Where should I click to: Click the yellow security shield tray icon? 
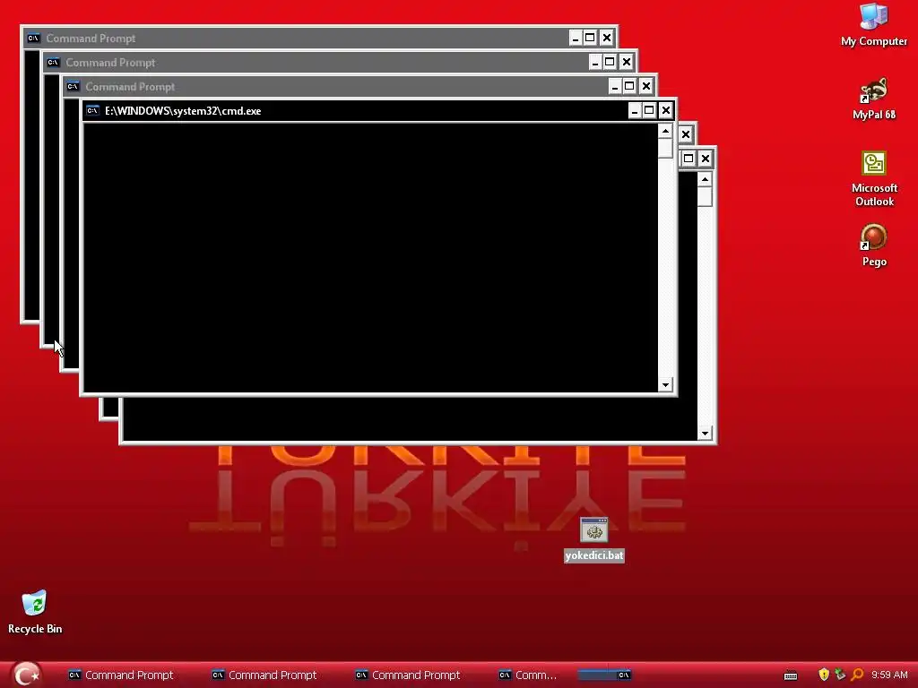point(824,675)
